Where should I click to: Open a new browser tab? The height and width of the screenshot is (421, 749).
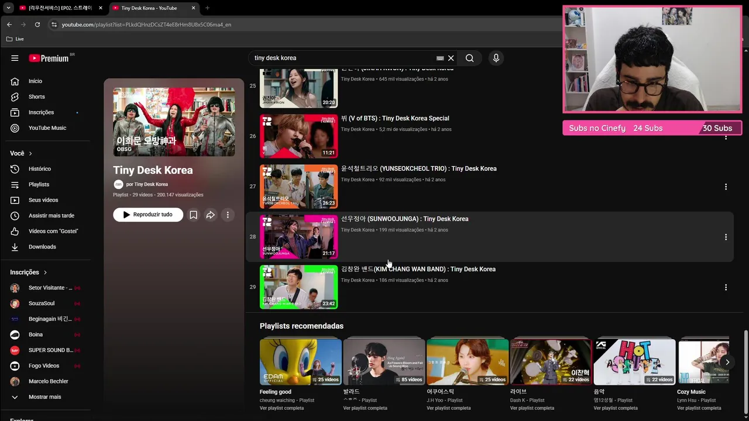207,8
